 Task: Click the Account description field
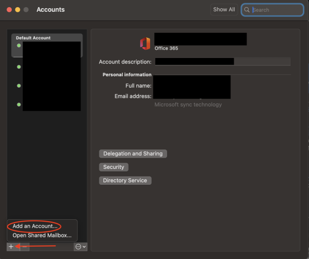tap(223, 61)
